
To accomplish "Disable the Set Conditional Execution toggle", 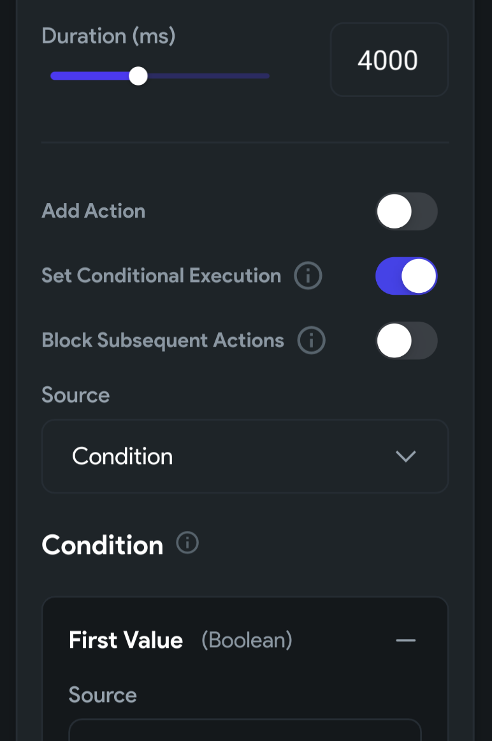I will tap(406, 276).
